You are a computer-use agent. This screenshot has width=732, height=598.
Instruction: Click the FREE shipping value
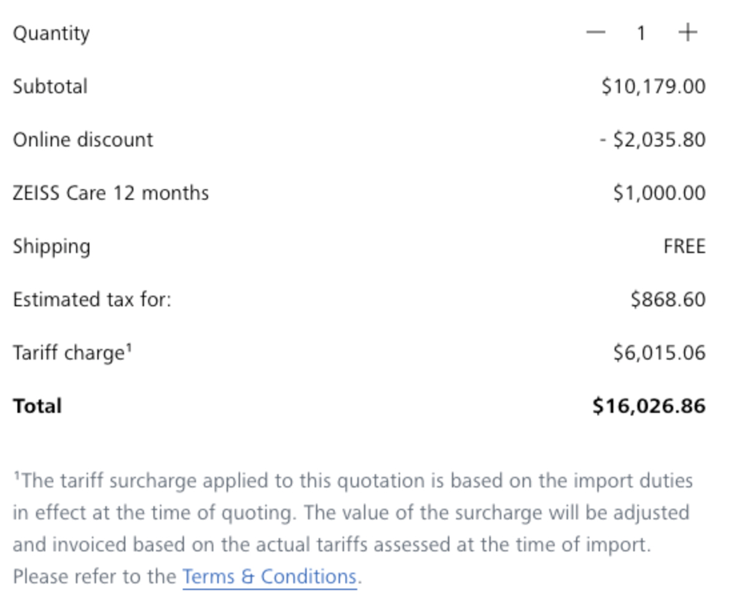684,246
